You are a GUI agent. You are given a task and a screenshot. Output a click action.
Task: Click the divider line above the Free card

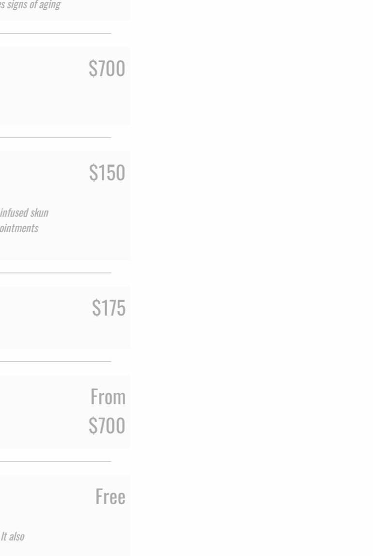pos(56,461)
